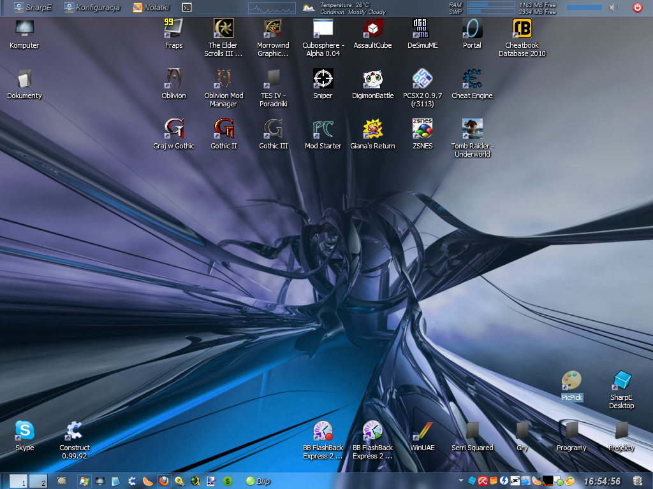Open the SharpE menu in the top bar

(33, 8)
